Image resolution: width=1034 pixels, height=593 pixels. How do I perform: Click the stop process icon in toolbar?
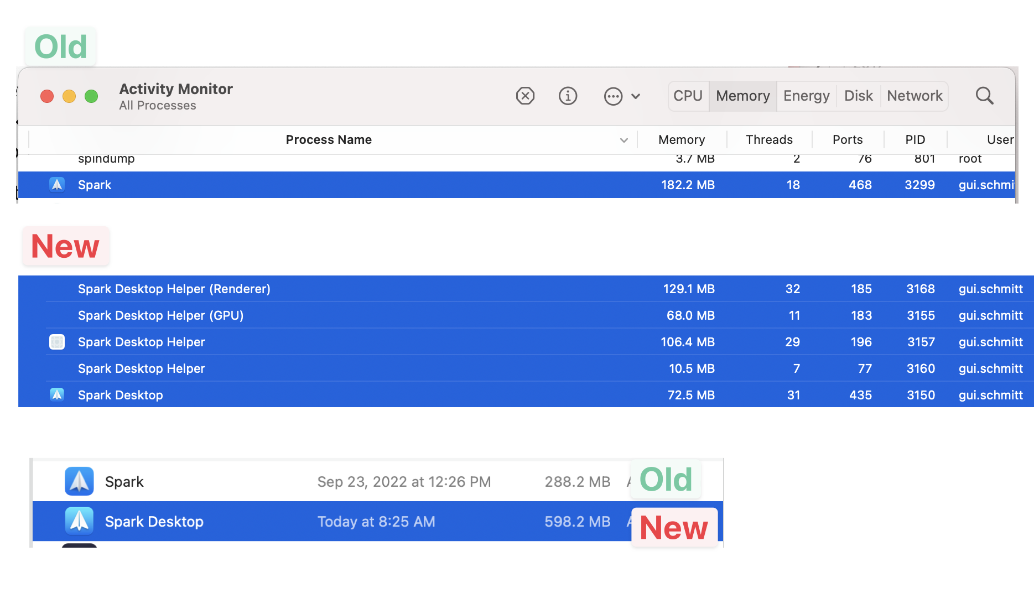pos(525,96)
